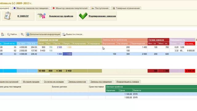
Task: Open the Остатки на складах tab
Action: coord(54,81)
